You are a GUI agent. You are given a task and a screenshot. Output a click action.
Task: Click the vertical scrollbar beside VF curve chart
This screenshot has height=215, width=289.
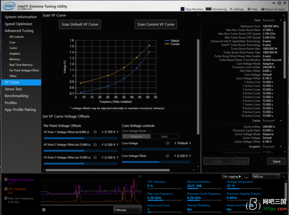tap(198, 87)
